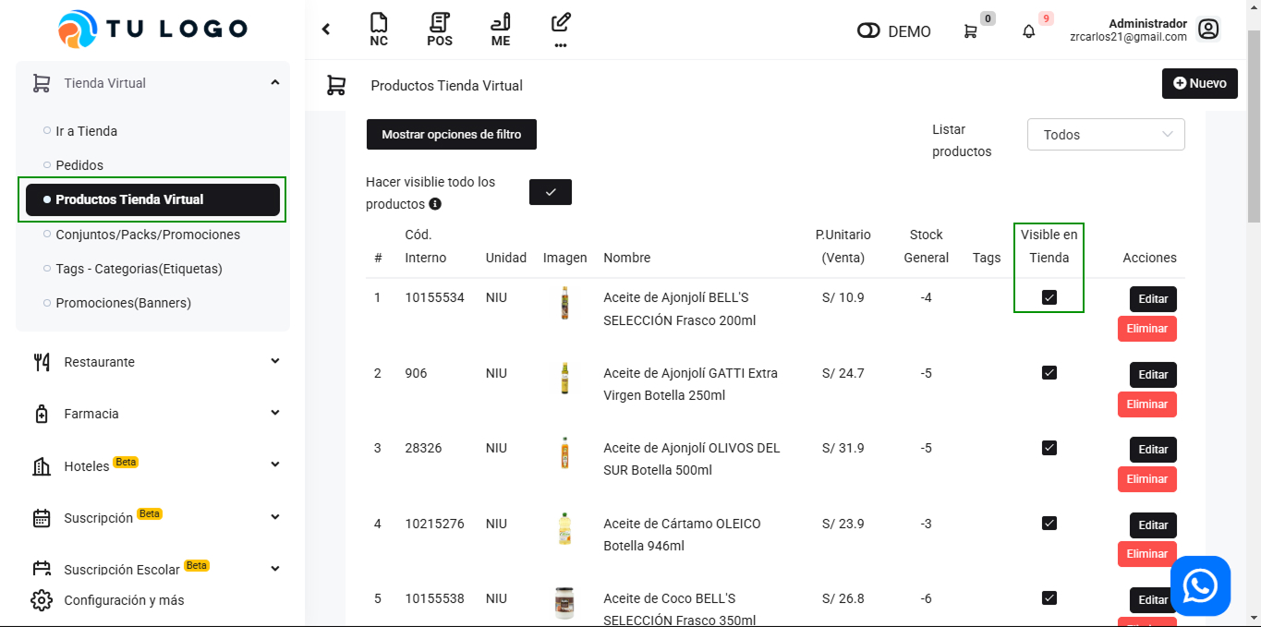The height and width of the screenshot is (627, 1261).
Task: Open the Listar productos dropdown
Action: tap(1106, 135)
